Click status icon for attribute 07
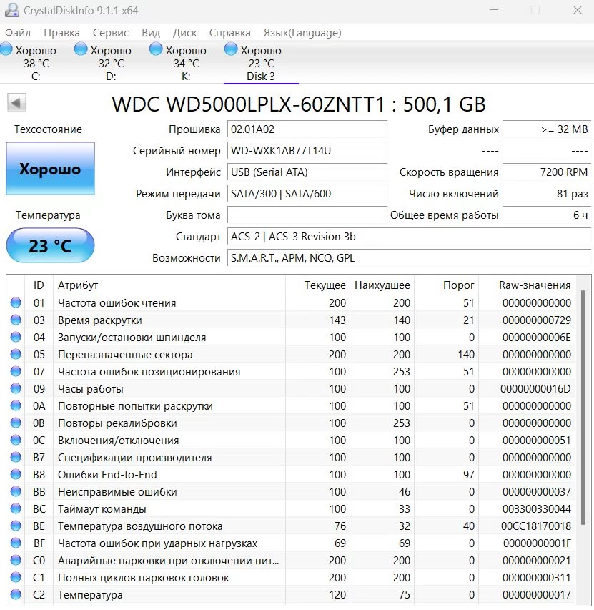The height and width of the screenshot is (610, 594). 16,371
